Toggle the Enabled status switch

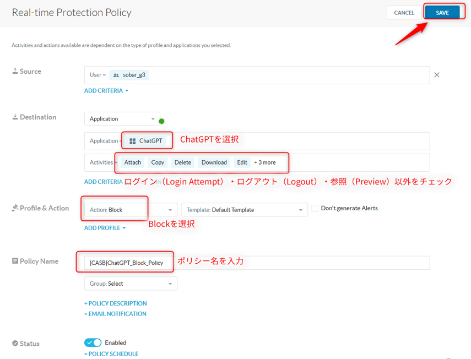tap(93, 342)
